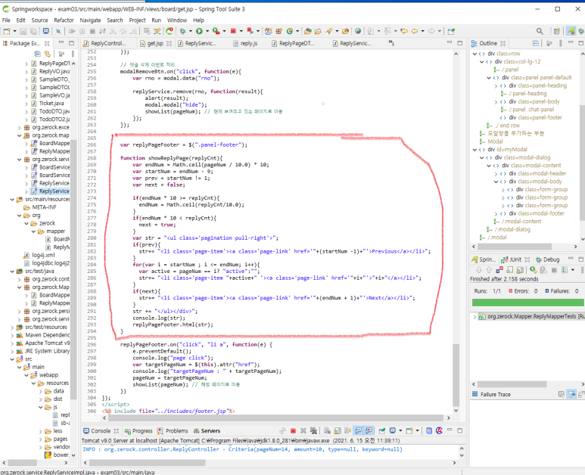Image resolution: width=585 pixels, height=475 pixels.
Task: Collapse the org.zerock.mapper package node
Action: point(20,135)
